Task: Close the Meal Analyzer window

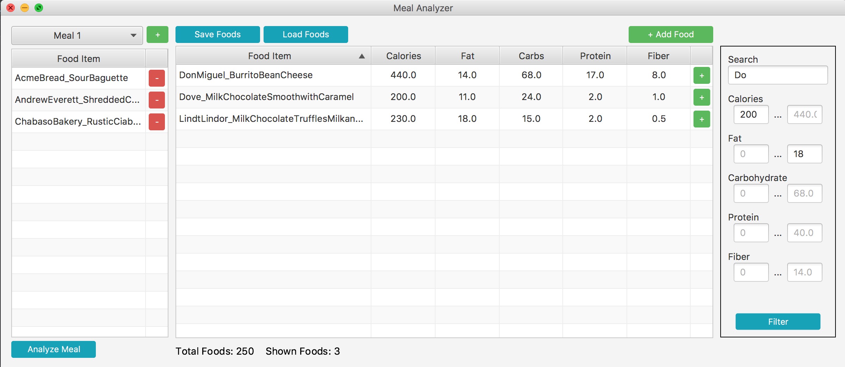Action: point(11,8)
